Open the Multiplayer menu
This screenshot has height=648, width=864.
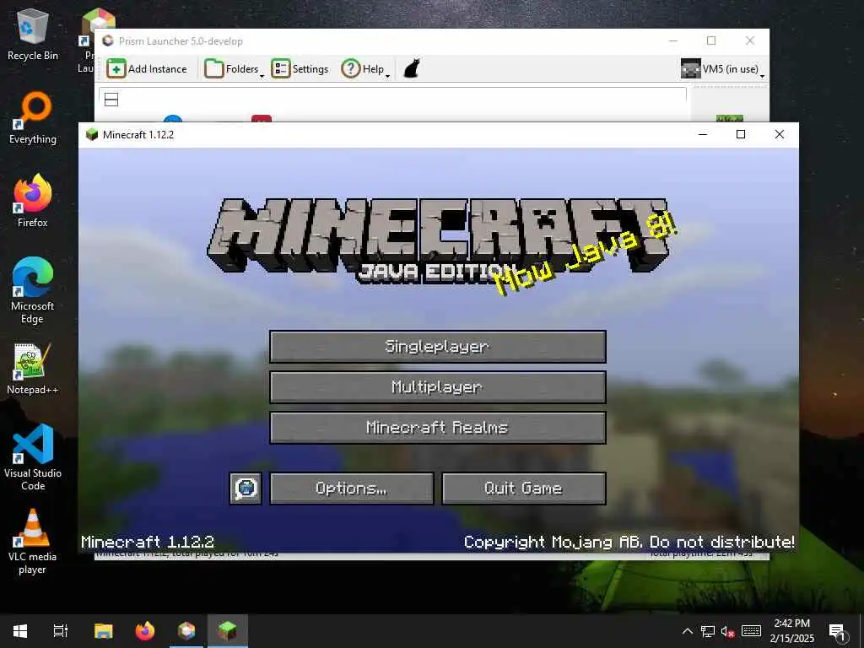pyautogui.click(x=438, y=386)
